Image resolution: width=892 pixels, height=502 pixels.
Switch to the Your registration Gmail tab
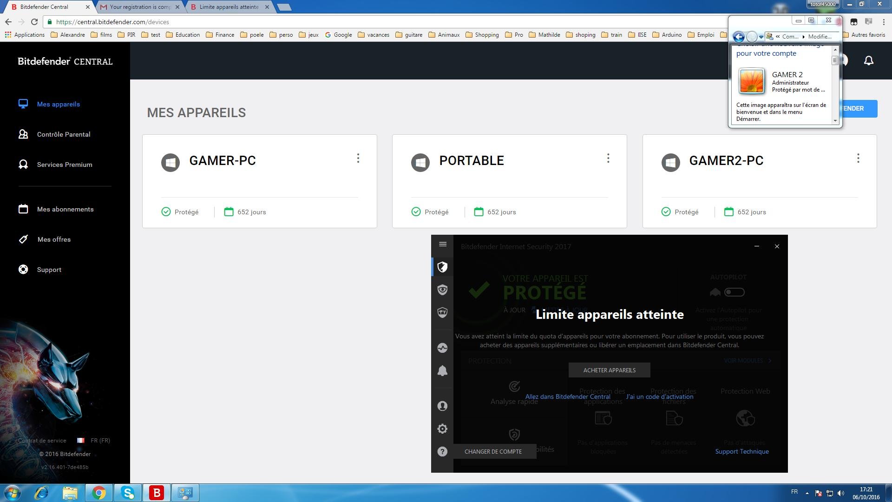139,7
